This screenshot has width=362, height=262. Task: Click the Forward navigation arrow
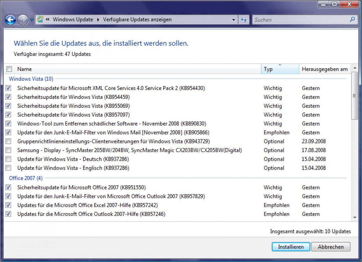click(23, 20)
